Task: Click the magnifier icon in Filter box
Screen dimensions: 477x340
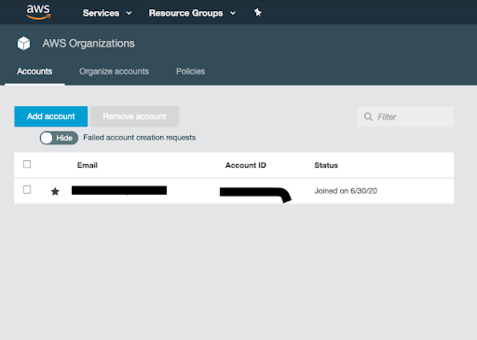Action: click(368, 117)
